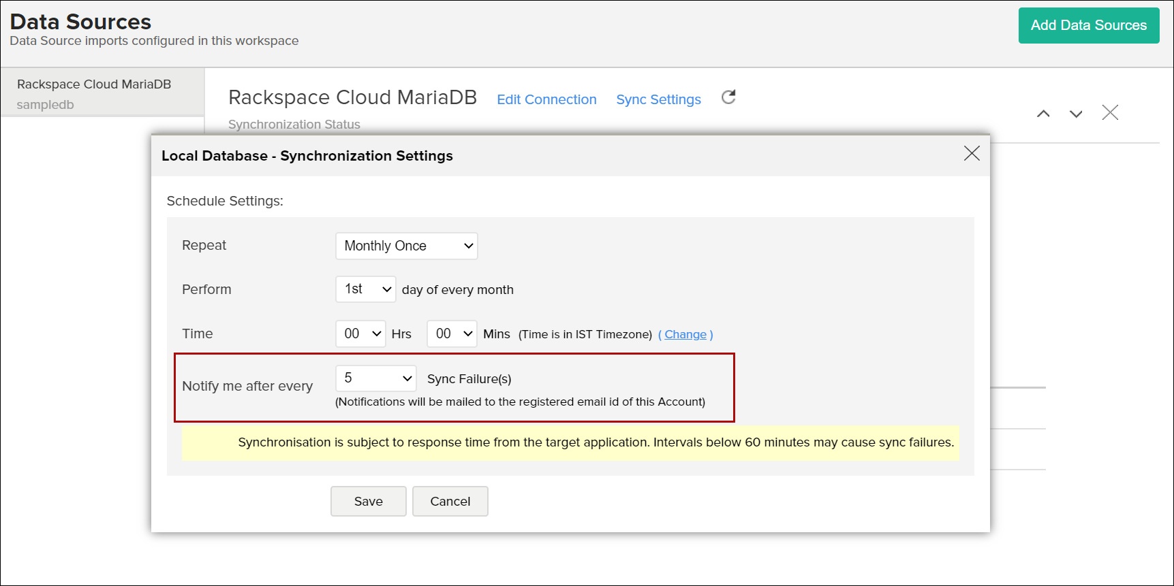Click the Local Database dialog title bar
This screenshot has height=586, width=1174.
tap(545, 156)
